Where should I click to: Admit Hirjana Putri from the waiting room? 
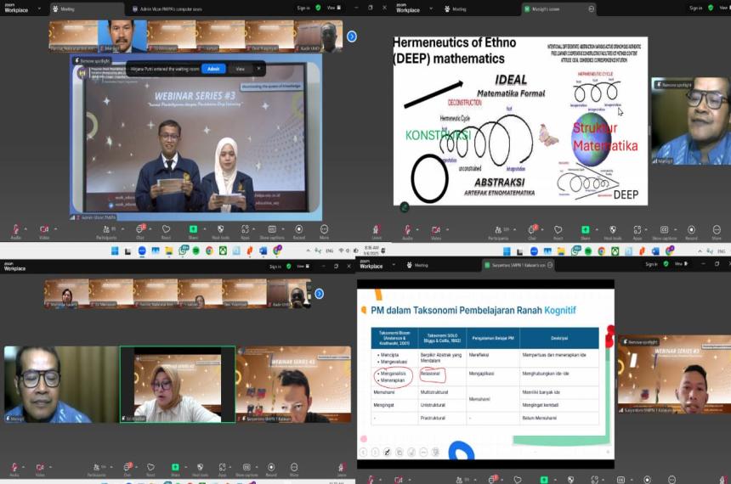213,68
